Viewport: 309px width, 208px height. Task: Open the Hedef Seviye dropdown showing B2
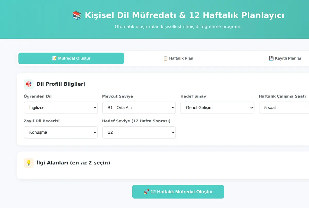(x=139, y=132)
